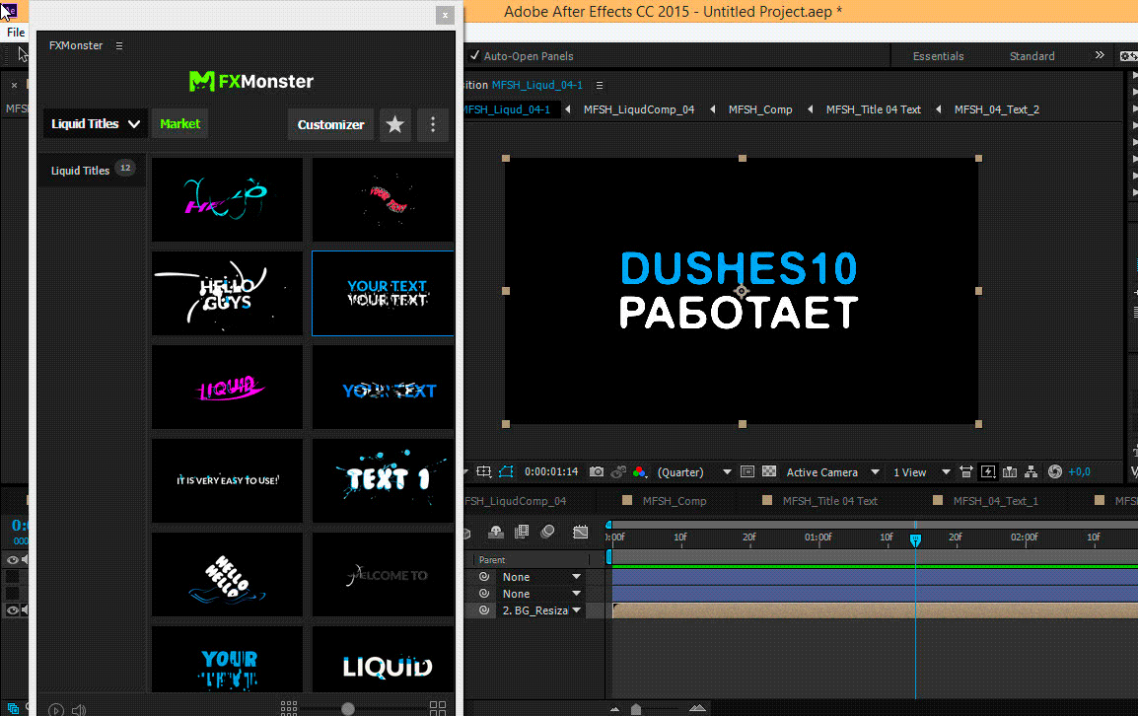Click the current time 0:00:01:14 display
The image size is (1138, 716).
click(551, 472)
